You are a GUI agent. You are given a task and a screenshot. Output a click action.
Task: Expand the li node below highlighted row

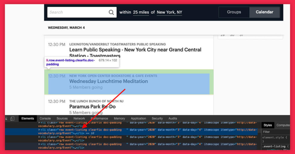tap(39, 137)
